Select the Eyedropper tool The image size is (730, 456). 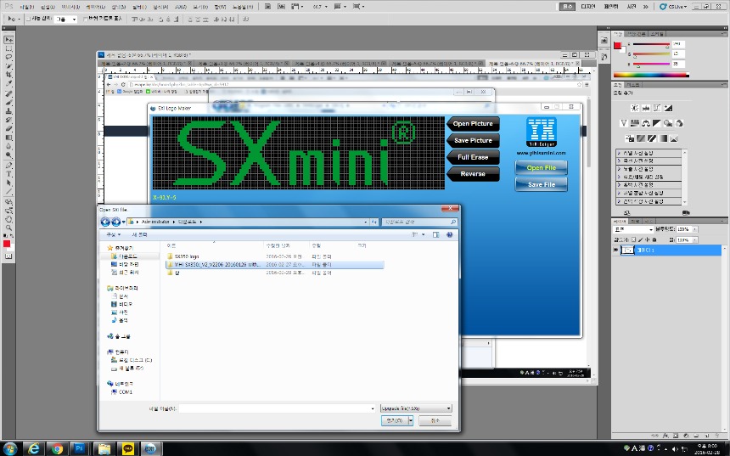tap(8, 84)
